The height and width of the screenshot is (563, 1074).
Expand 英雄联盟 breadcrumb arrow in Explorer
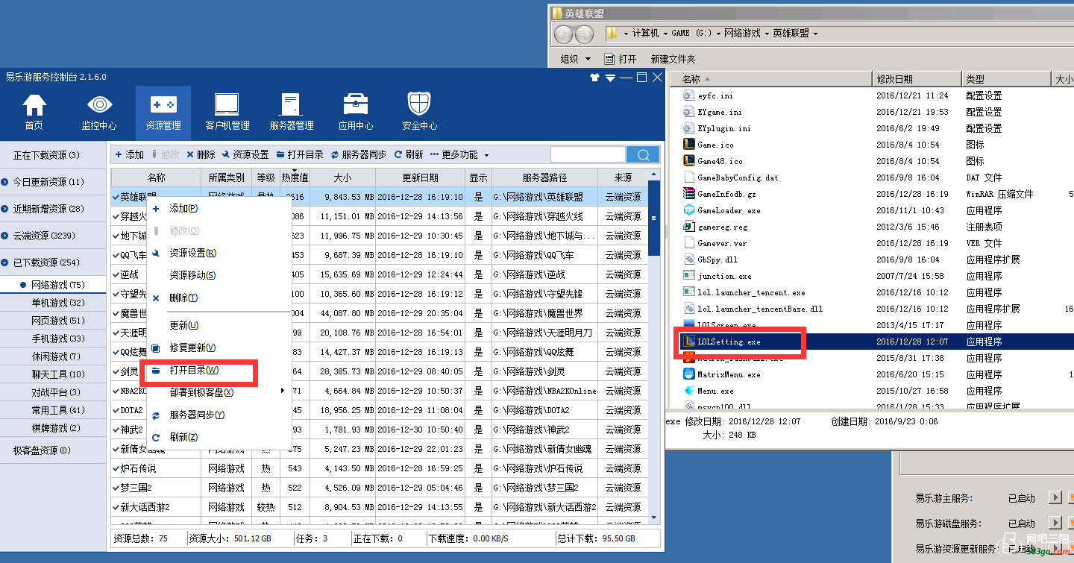click(815, 34)
